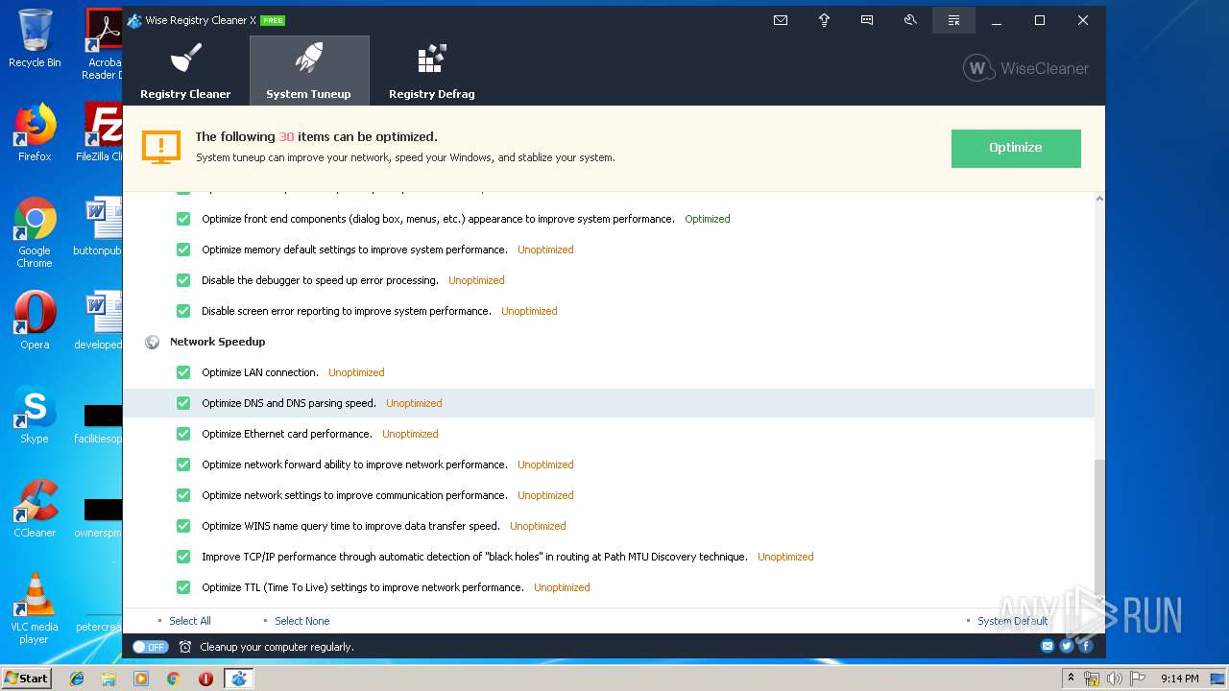The image size is (1229, 691).
Task: Open the wrench settings icon
Action: pos(910,20)
